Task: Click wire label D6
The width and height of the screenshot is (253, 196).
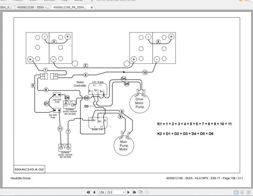Action: 67,98
